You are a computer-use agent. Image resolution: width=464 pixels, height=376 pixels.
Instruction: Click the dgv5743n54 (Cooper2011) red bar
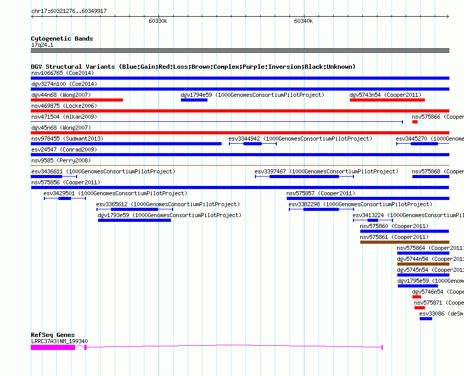tap(387, 100)
